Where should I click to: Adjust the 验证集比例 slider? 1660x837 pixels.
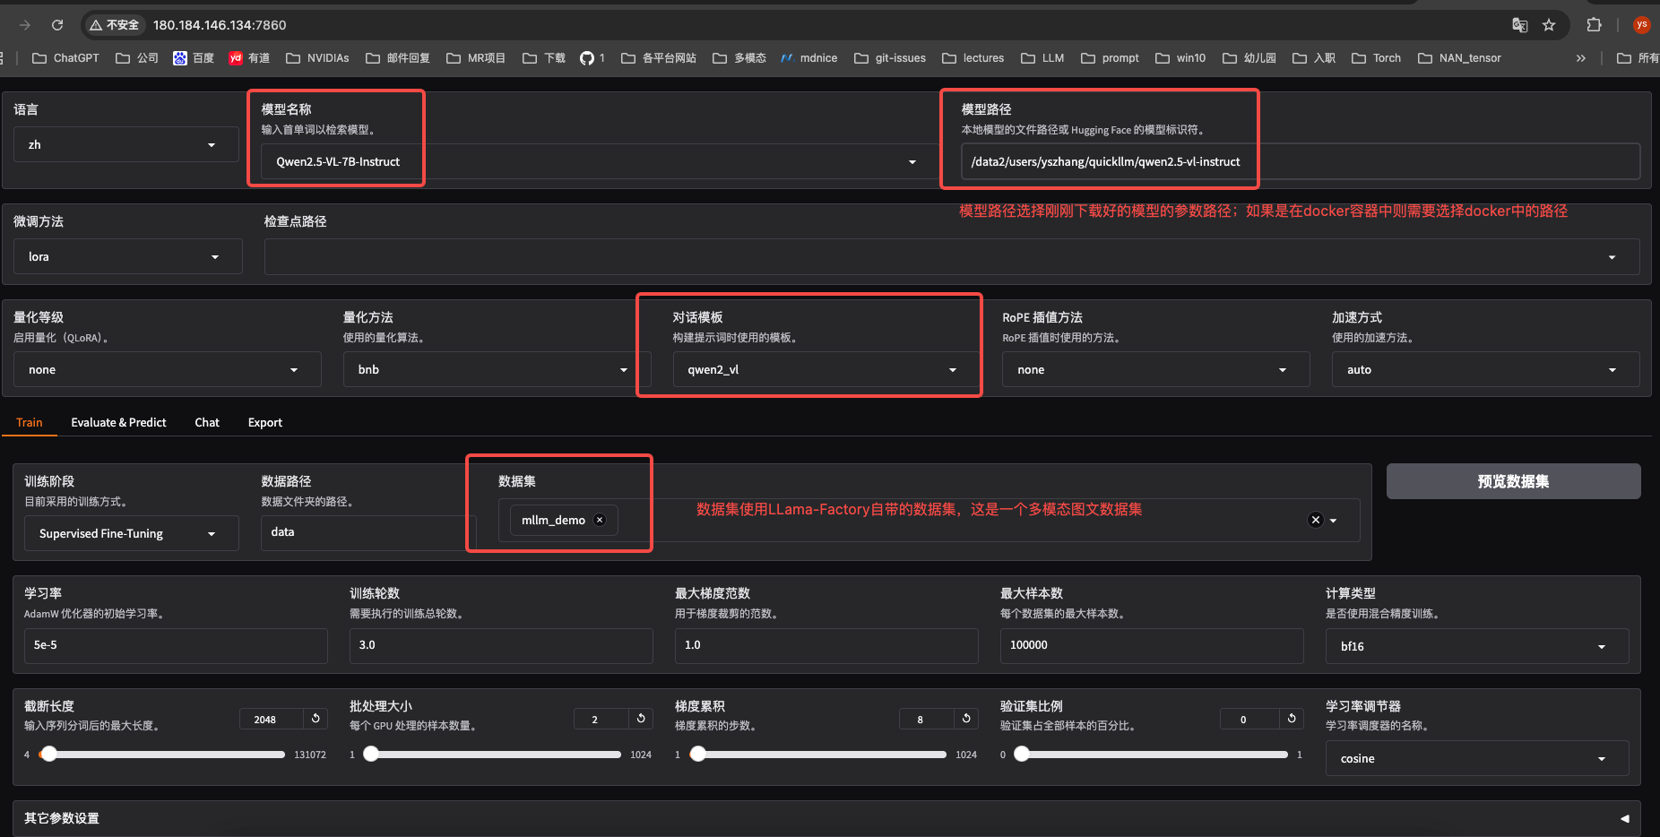coord(1151,755)
